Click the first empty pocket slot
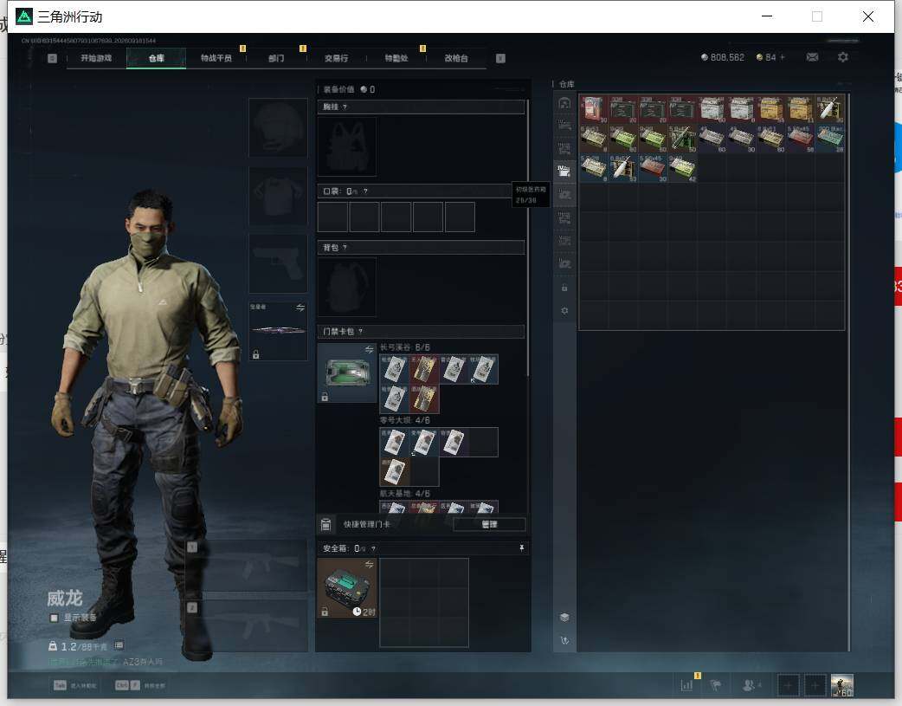The image size is (902, 706). [332, 217]
